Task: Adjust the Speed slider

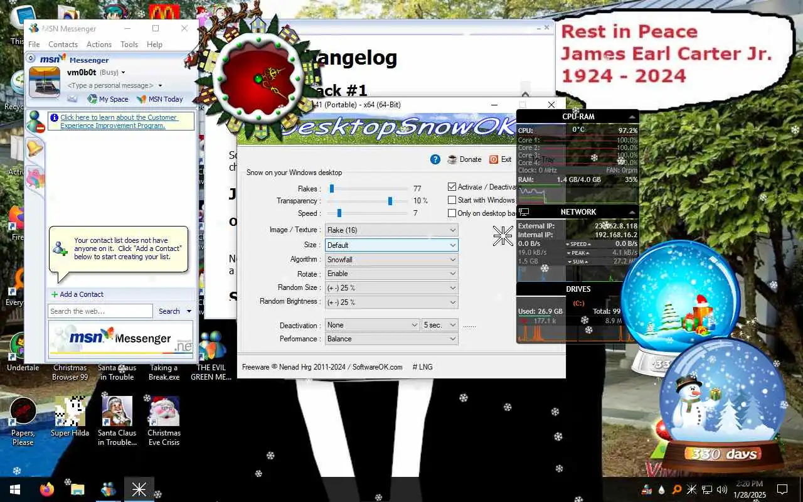Action: [367, 213]
